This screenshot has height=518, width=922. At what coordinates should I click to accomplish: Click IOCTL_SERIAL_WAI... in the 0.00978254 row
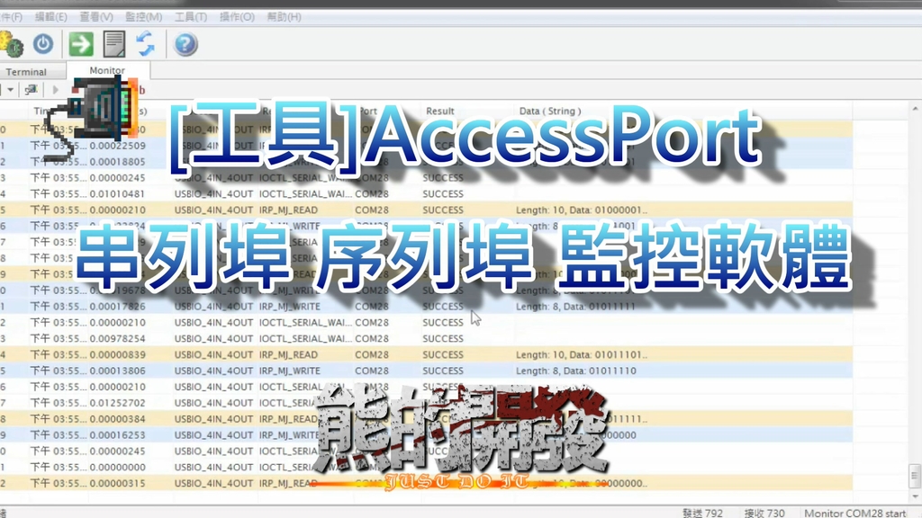point(306,339)
